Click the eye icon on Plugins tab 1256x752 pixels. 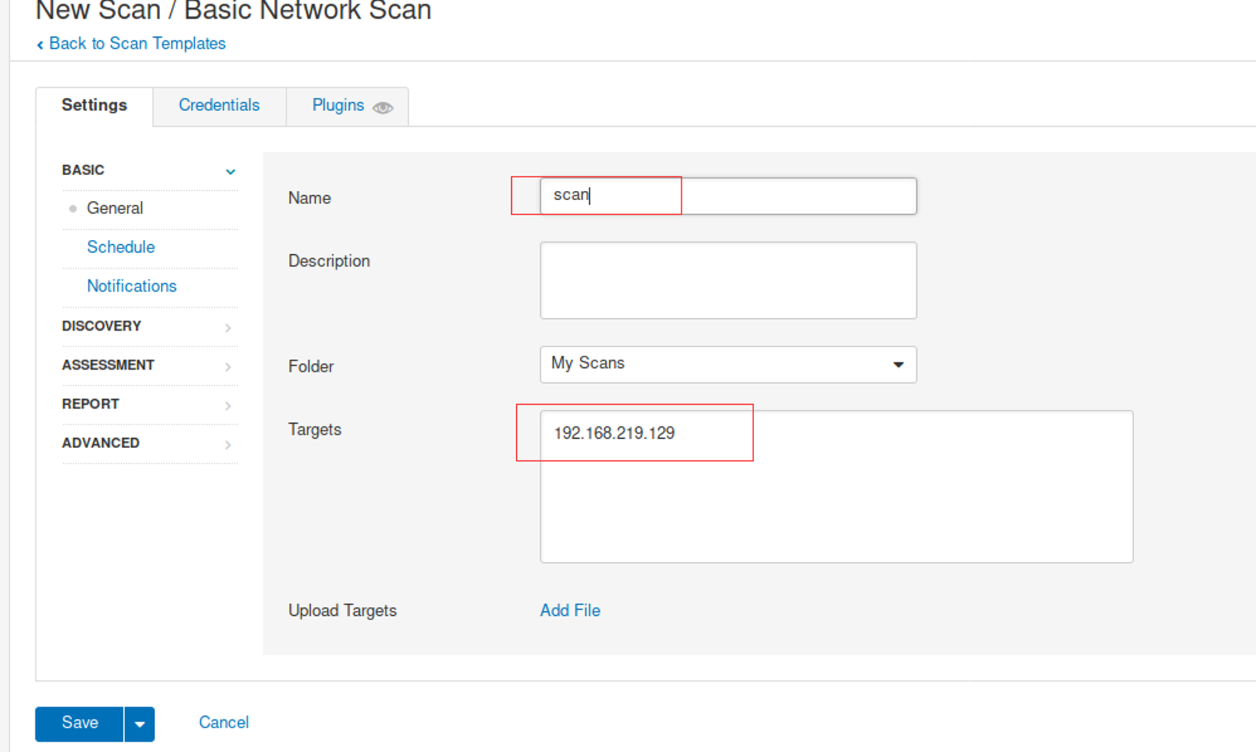383,107
